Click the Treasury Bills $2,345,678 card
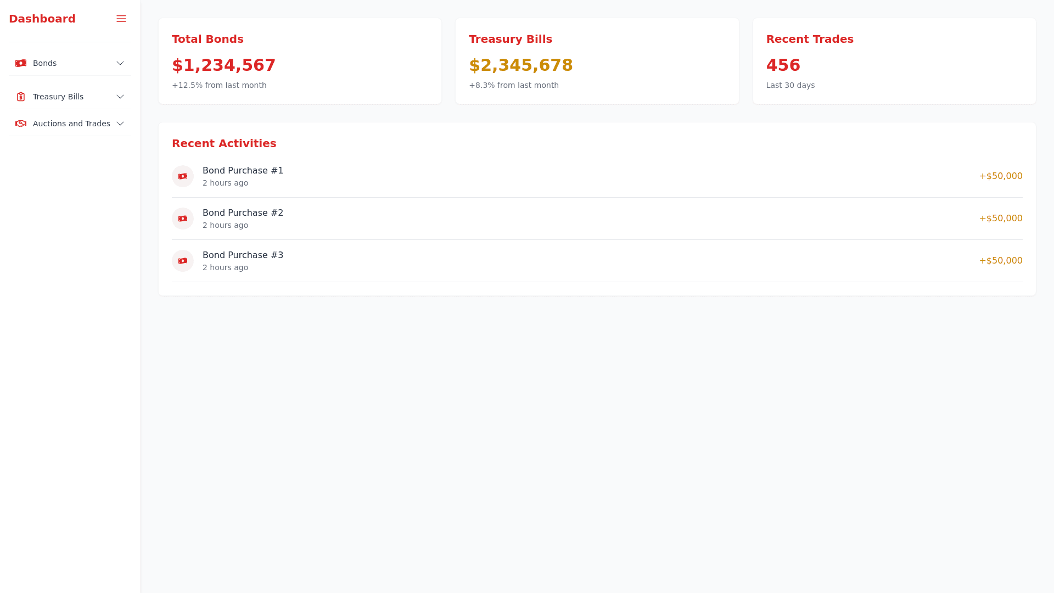 point(597,61)
